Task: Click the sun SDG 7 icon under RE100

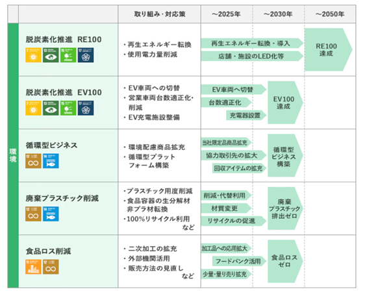Action: click(x=33, y=55)
